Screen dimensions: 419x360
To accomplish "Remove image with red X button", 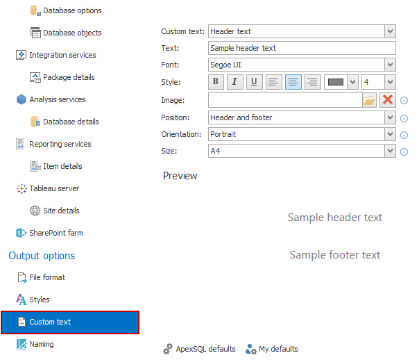I will (388, 100).
